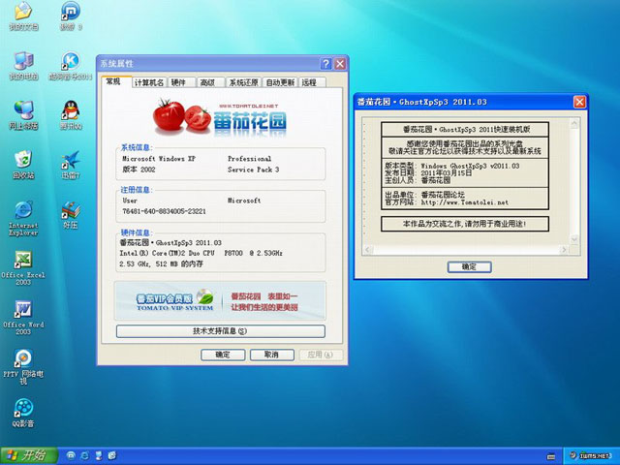Screen dimensions: 620x465
Task: Select the 常规 General tab
Action: [113, 81]
